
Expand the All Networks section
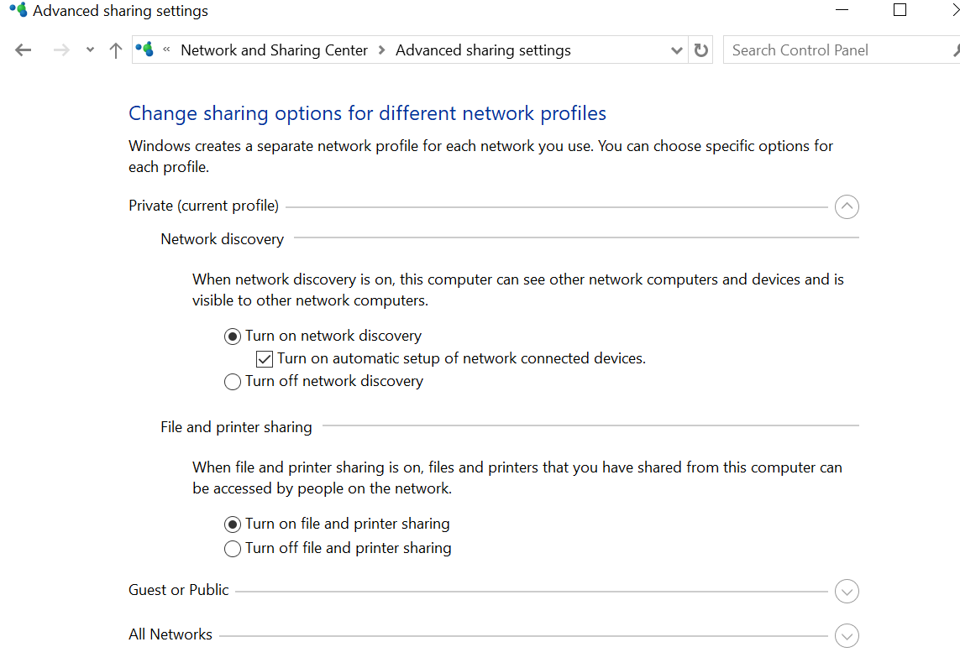click(x=847, y=635)
